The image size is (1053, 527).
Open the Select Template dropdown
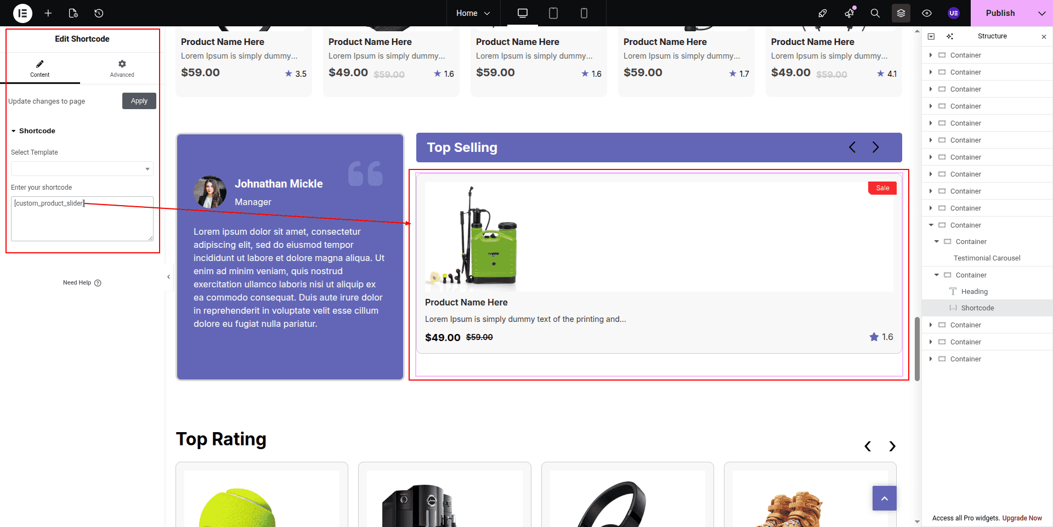pos(82,169)
